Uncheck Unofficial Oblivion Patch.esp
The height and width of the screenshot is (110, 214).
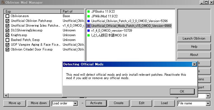coord(7,21)
